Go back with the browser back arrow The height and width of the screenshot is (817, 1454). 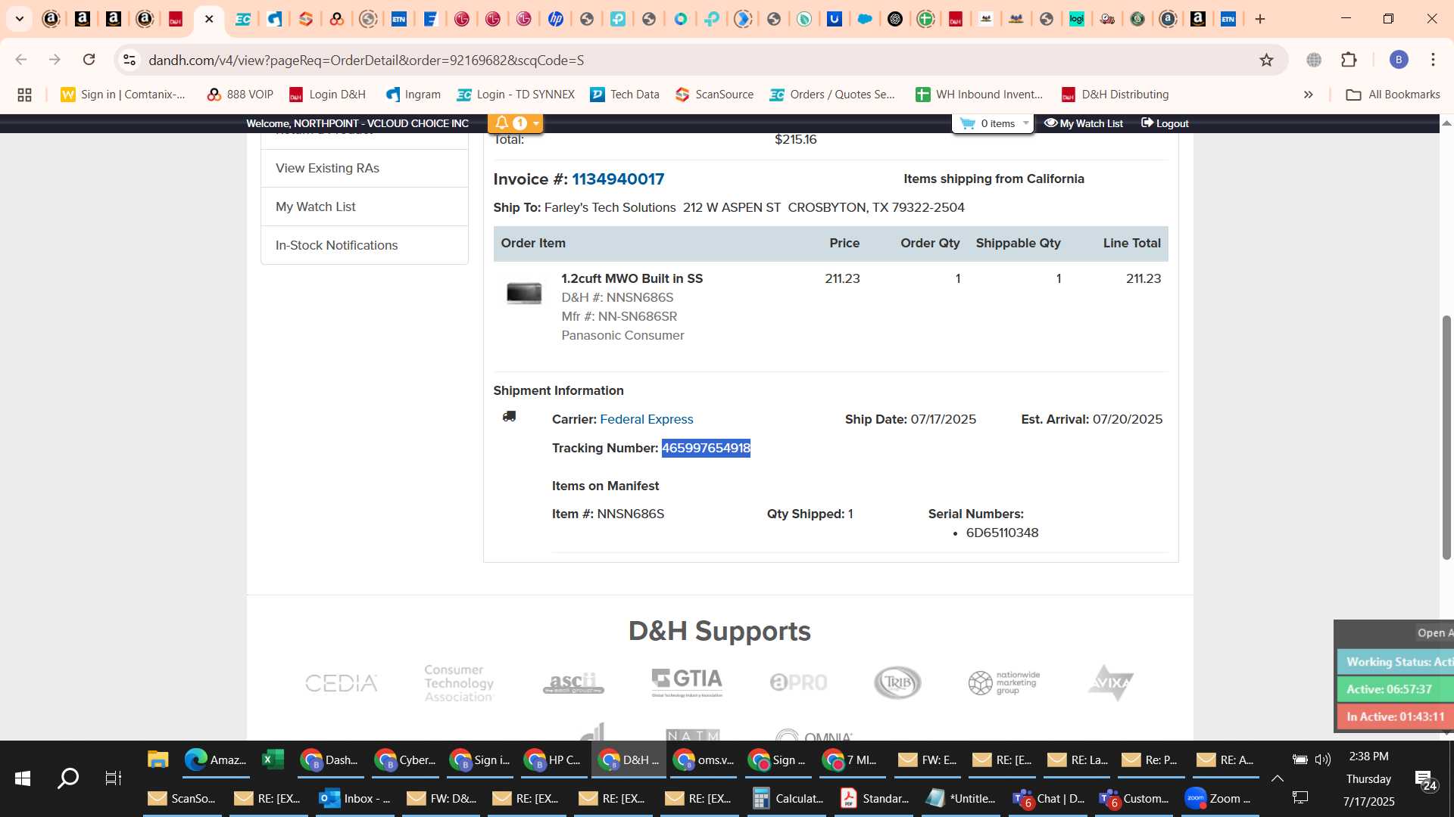click(x=21, y=60)
